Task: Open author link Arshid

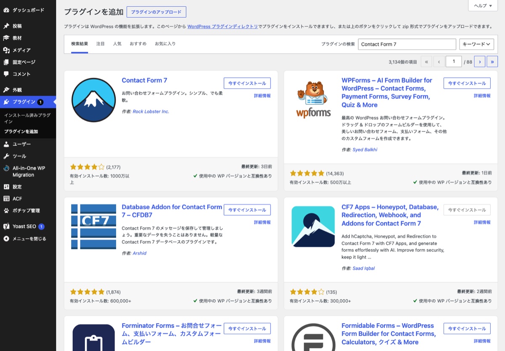Action: pyautogui.click(x=139, y=253)
